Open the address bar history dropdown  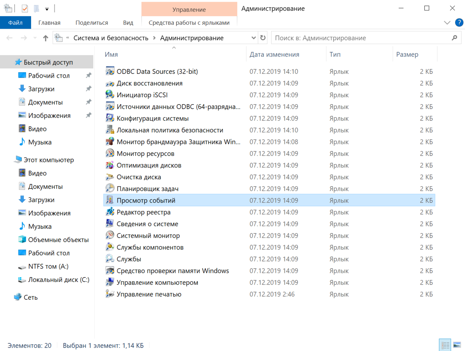(x=253, y=38)
